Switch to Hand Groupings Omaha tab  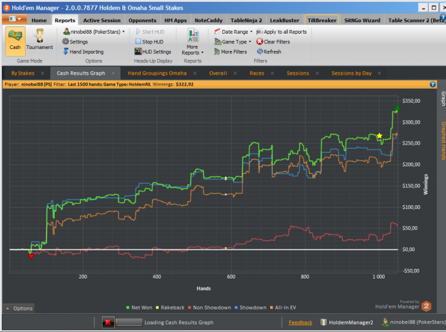click(x=157, y=73)
